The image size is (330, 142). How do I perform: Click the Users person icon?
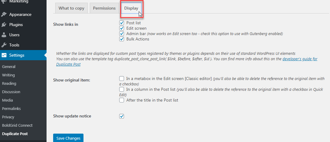[4, 35]
